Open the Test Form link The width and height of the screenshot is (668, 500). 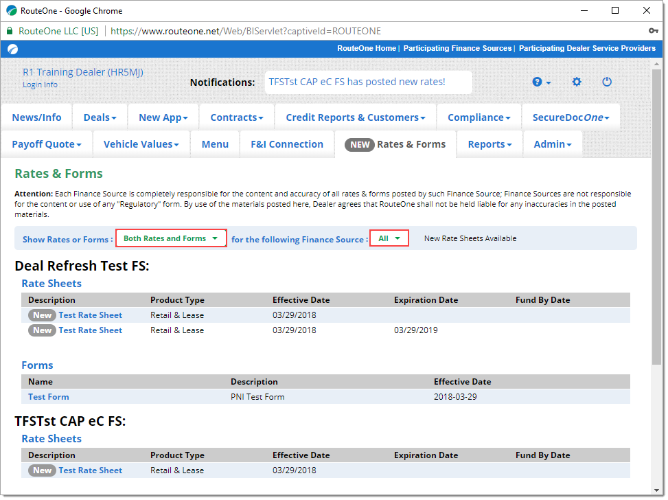[x=49, y=397]
